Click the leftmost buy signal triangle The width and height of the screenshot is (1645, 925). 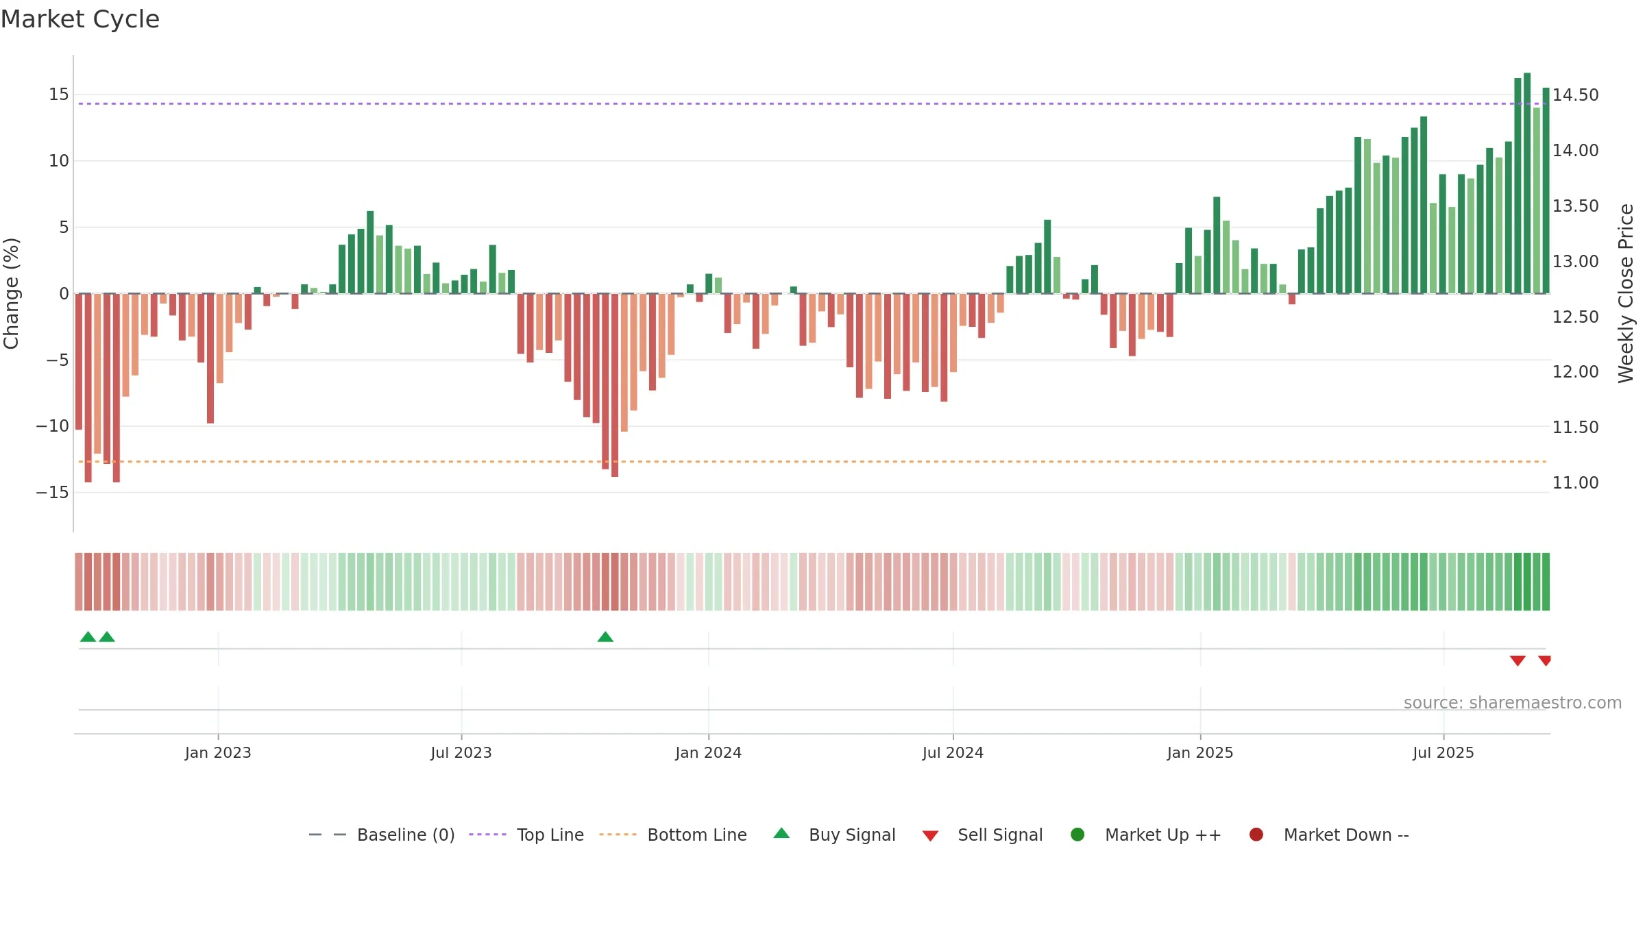pos(88,637)
